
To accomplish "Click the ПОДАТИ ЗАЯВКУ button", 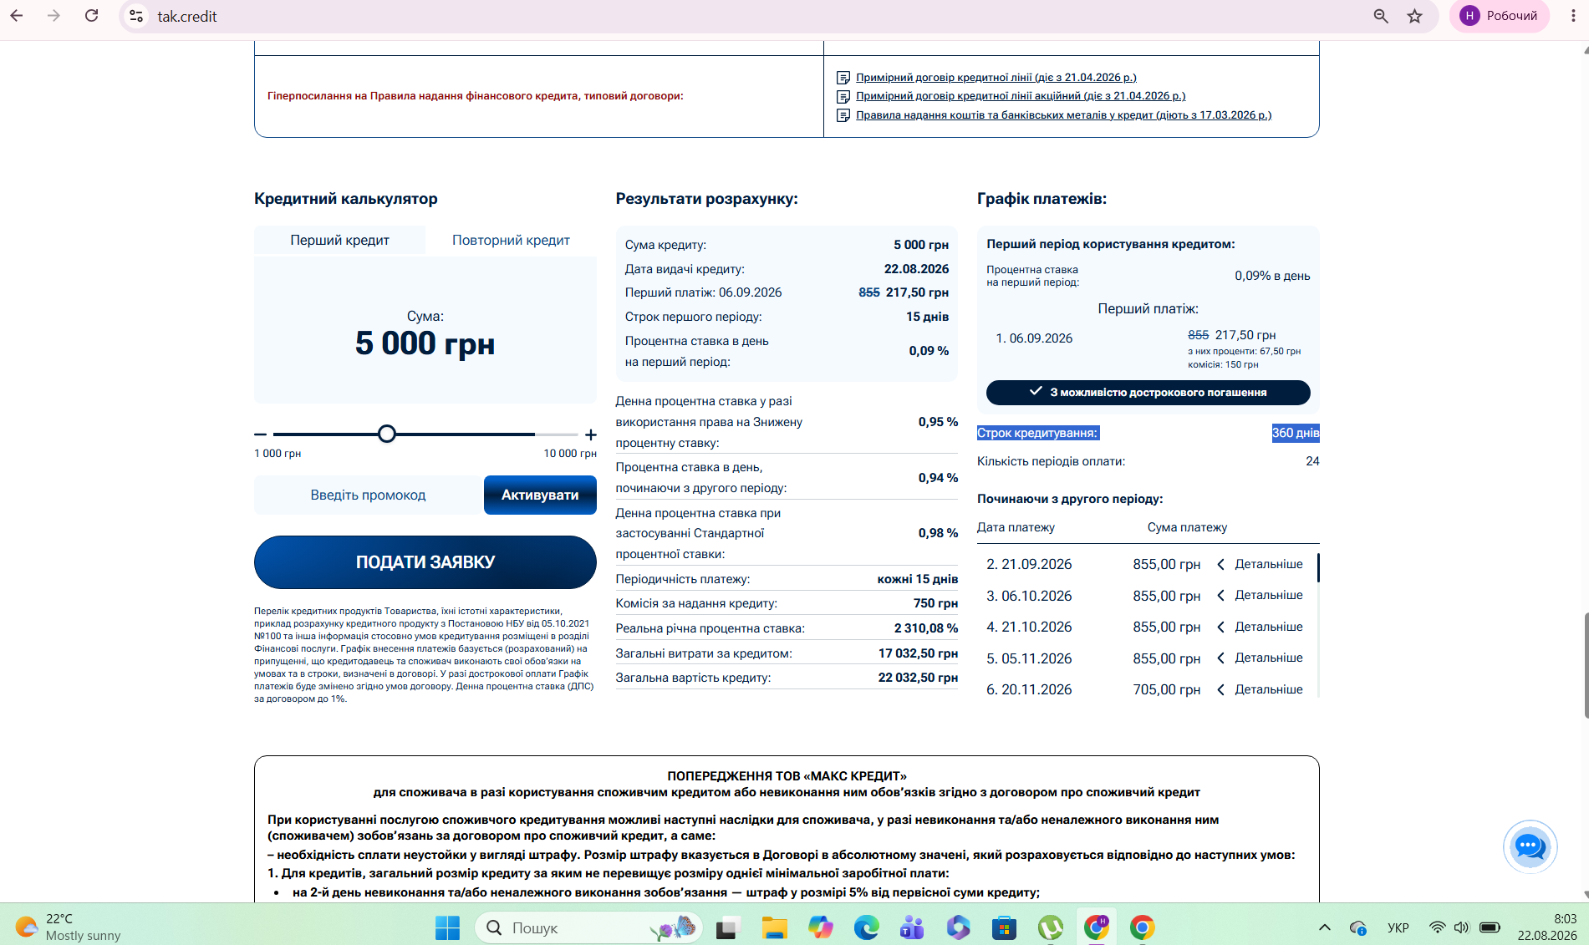I will click(x=425, y=562).
